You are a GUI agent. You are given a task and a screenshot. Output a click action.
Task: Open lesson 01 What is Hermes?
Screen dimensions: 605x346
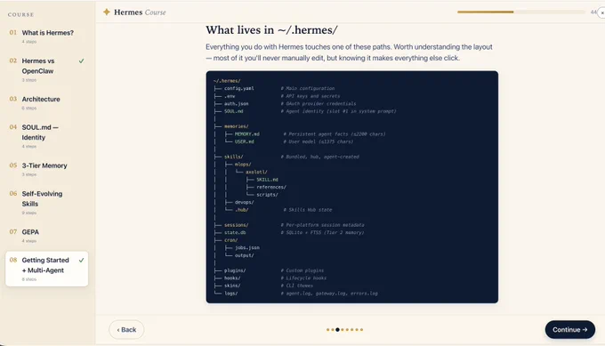click(46, 36)
